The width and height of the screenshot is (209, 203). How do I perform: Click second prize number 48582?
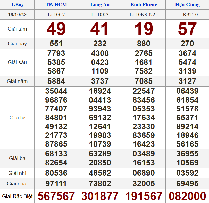pos(100,173)
